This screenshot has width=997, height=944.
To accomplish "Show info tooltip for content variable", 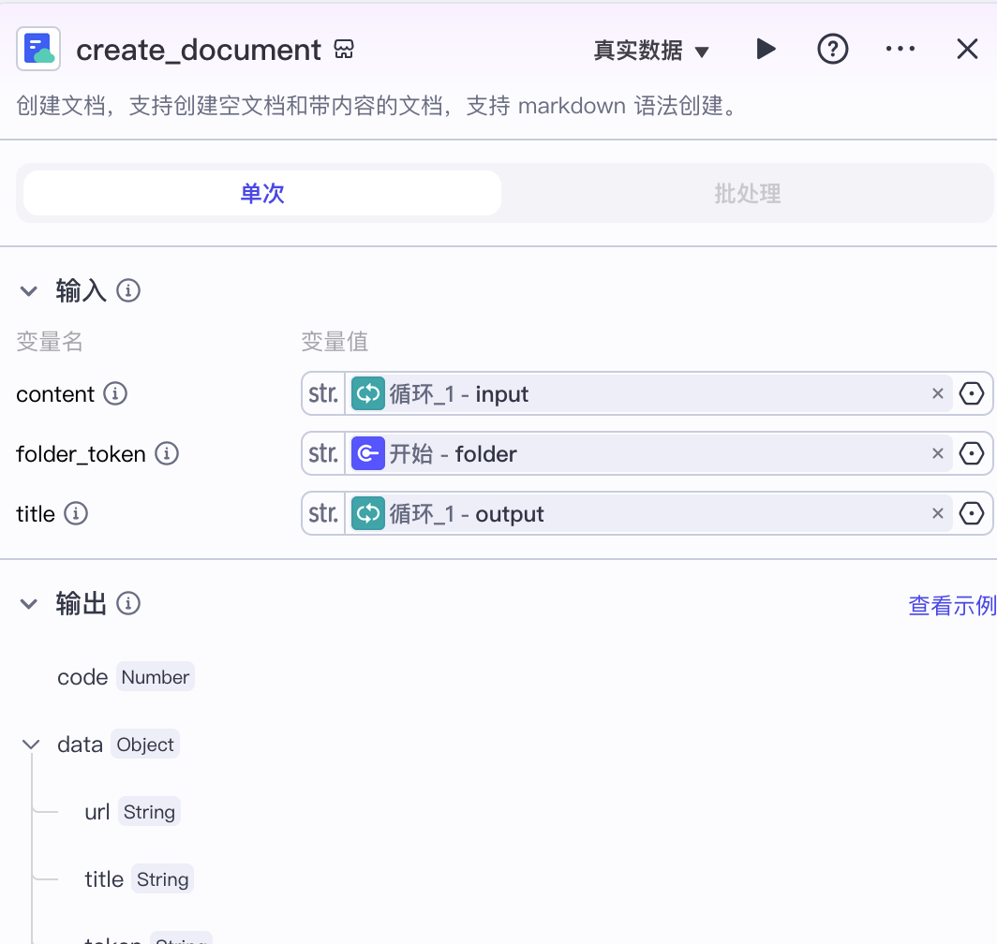I will (115, 393).
